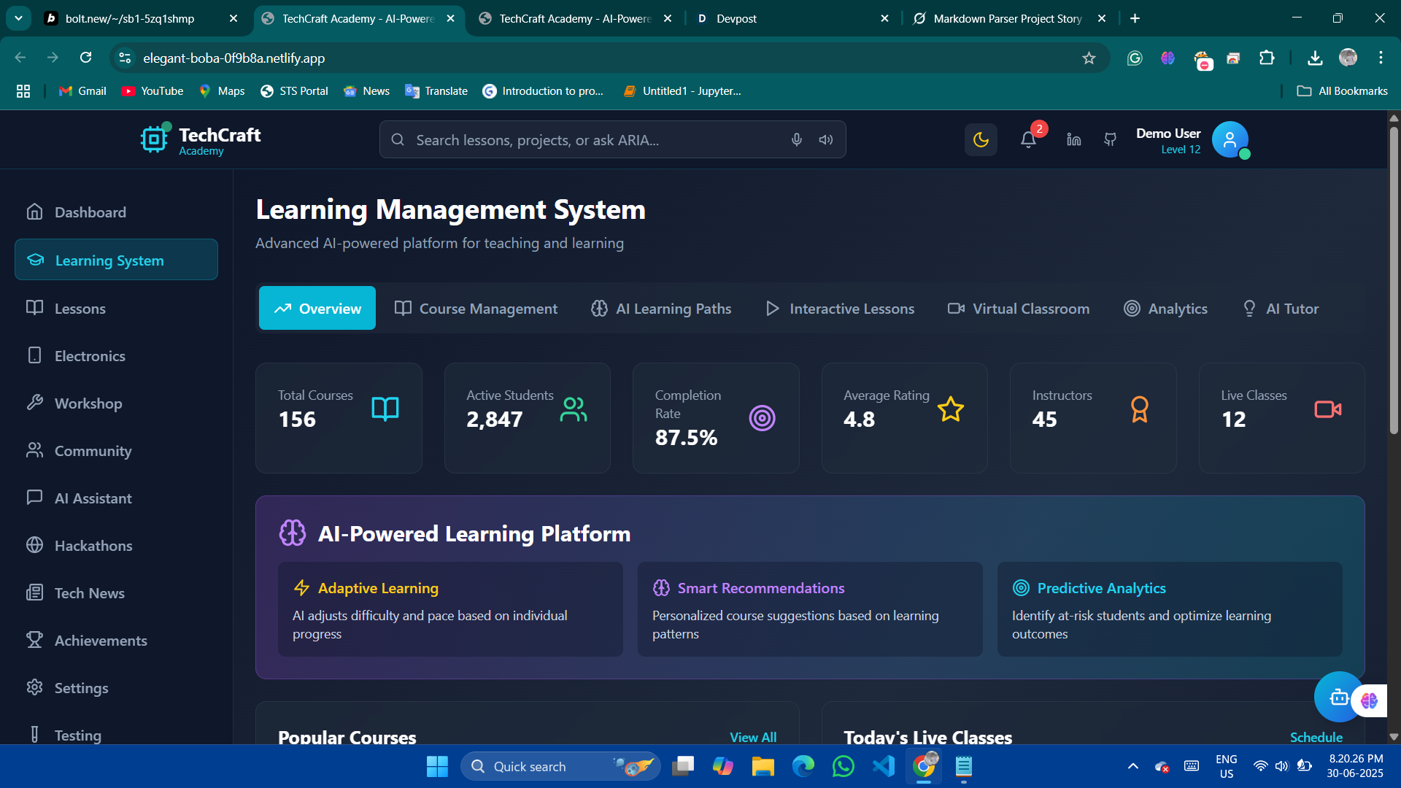
Task: Click the GitHub icon in the header
Action: pos(1110,139)
